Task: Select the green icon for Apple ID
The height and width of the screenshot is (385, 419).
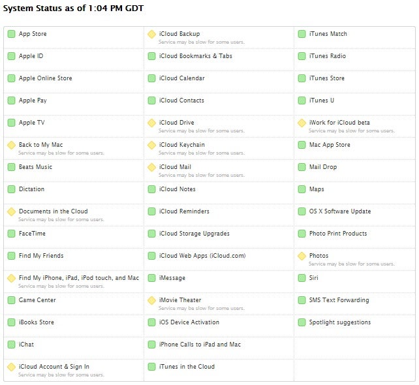Action: [x=11, y=56]
